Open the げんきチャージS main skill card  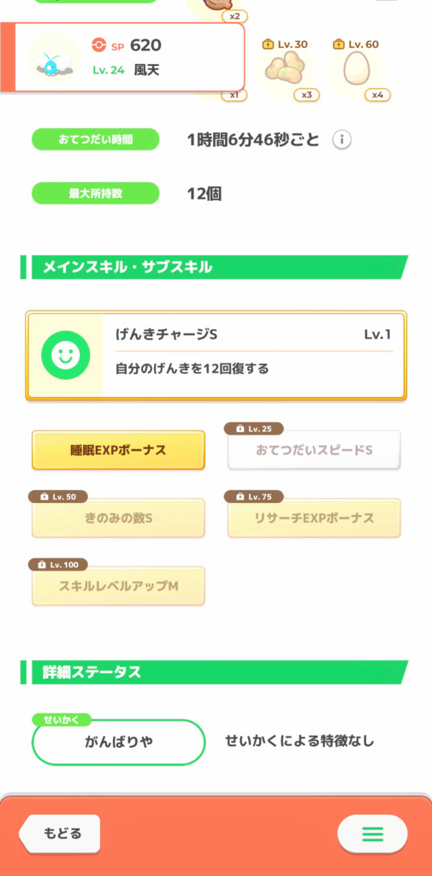(216, 355)
